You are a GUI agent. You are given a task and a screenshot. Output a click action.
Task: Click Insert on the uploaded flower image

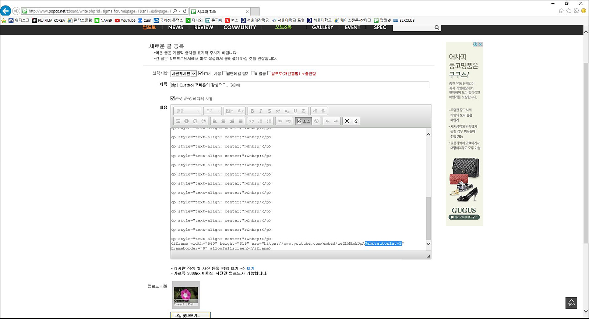pos(179,304)
